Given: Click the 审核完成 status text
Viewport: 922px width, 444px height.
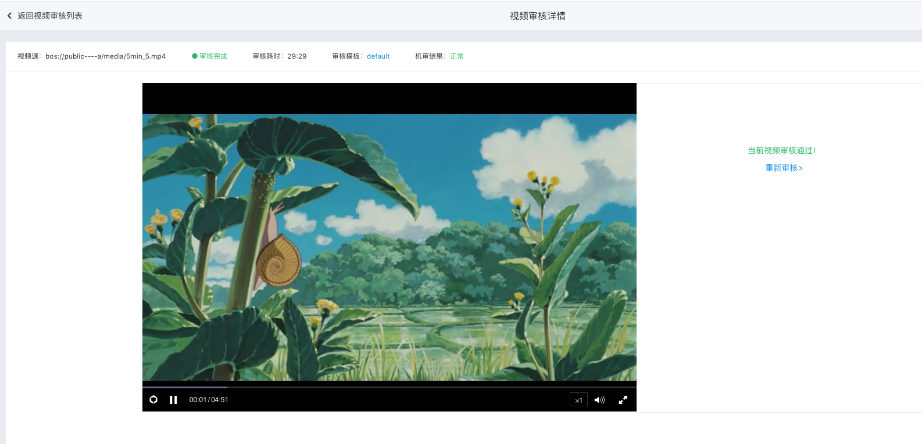Looking at the screenshot, I should click(213, 56).
